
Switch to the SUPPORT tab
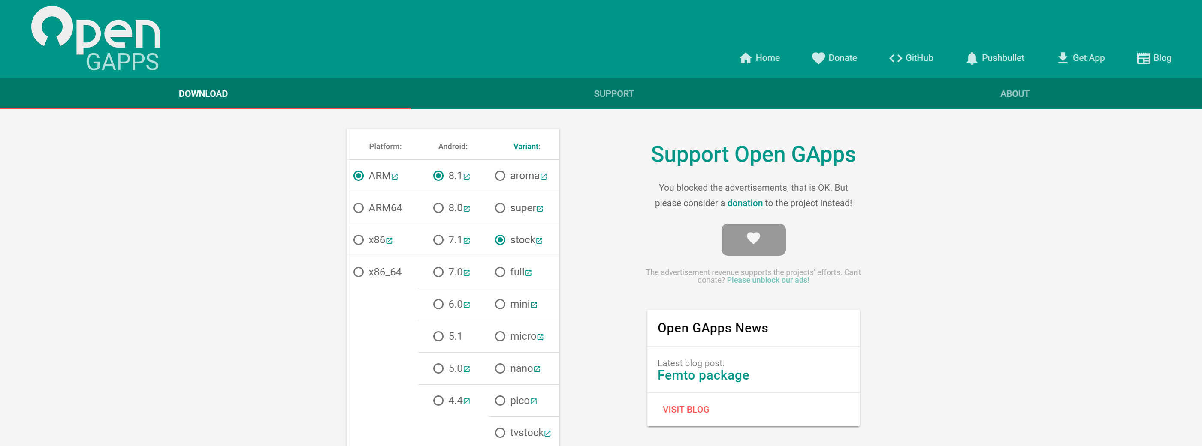[x=613, y=94]
